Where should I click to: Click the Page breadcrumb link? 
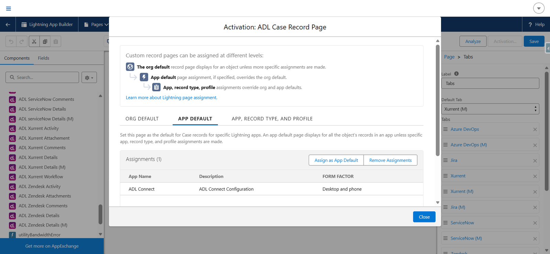point(449,57)
